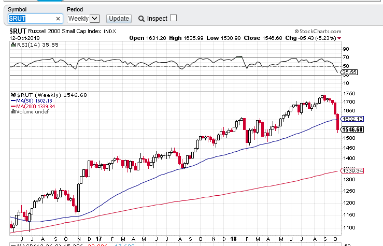Image resolution: width=383 pixels, height=246 pixels.
Task: Click the RSI value label 35.55
Action: click(349, 72)
